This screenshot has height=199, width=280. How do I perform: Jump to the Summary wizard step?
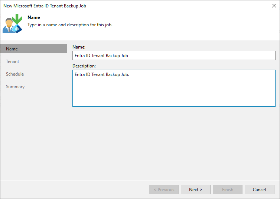pos(15,87)
